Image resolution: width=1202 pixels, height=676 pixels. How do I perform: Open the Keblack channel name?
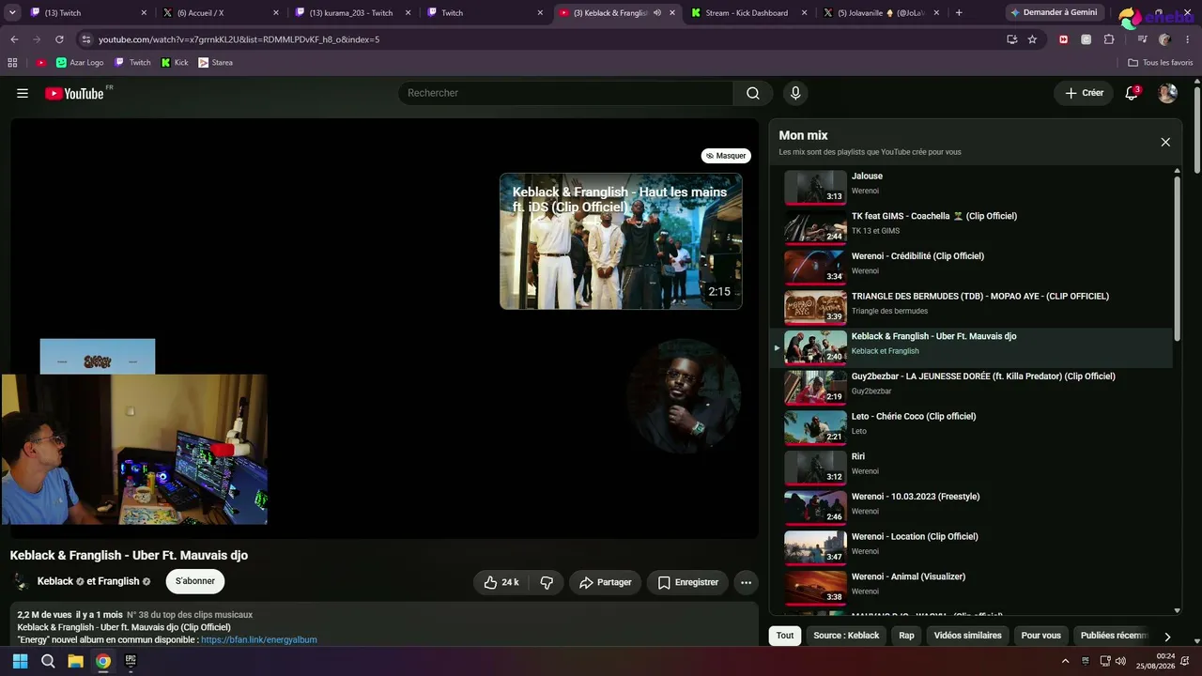[x=55, y=581]
